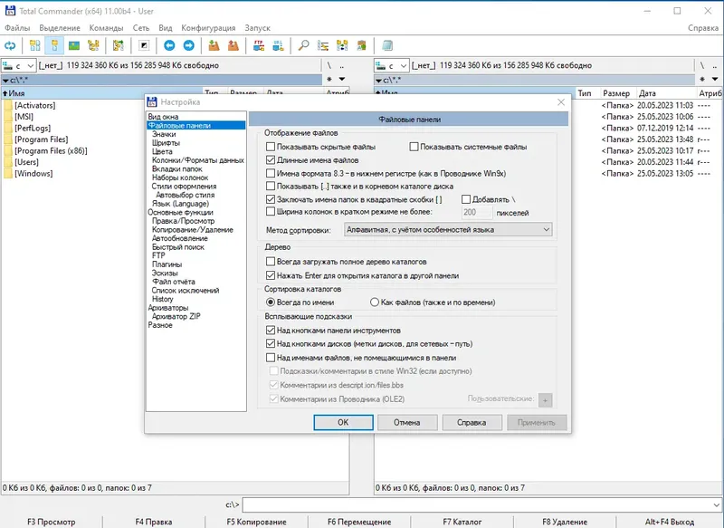Show the directory tree view icon
The width and height of the screenshot is (724, 528).
point(94,45)
